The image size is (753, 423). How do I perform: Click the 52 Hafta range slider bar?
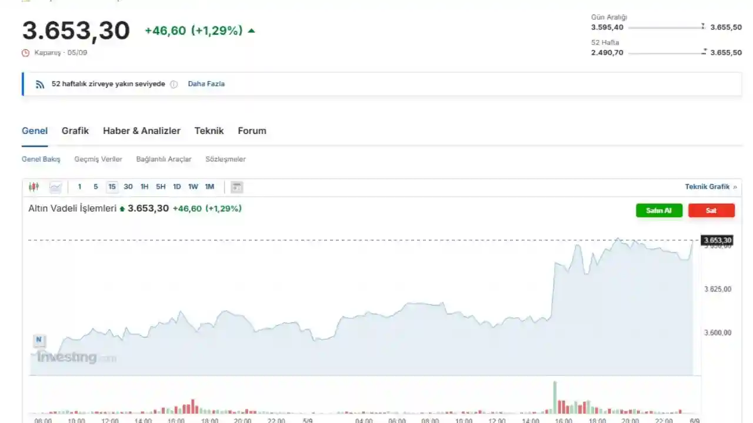pyautogui.click(x=666, y=53)
